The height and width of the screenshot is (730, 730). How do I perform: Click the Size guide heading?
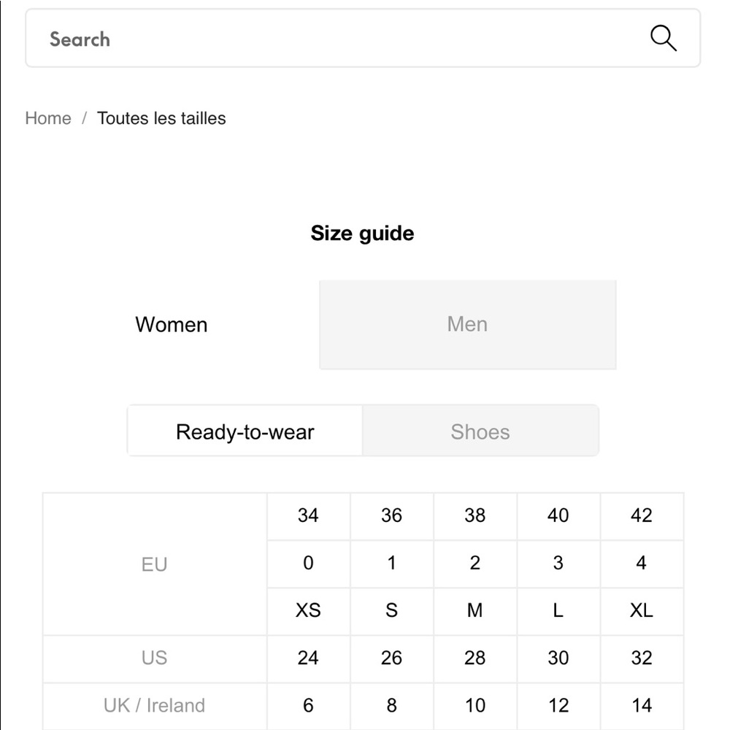(x=362, y=234)
